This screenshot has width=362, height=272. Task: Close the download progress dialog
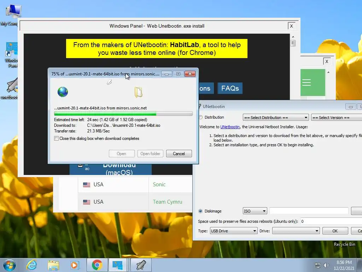pyautogui.click(x=190, y=74)
